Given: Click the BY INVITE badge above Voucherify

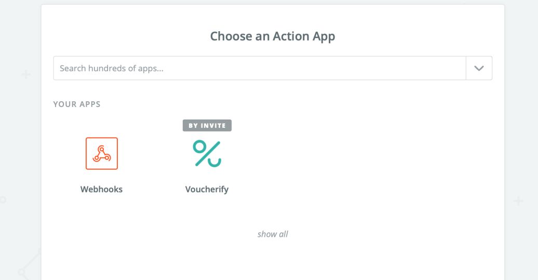Looking at the screenshot, I should (207, 126).
